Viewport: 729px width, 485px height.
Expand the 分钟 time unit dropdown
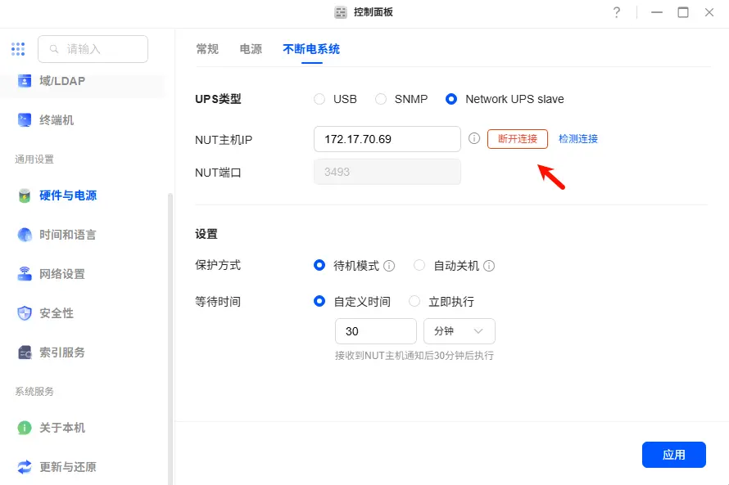tap(459, 331)
